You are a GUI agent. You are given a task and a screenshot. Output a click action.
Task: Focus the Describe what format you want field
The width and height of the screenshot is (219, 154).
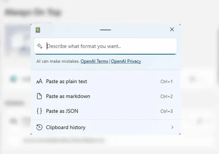[x=105, y=46]
